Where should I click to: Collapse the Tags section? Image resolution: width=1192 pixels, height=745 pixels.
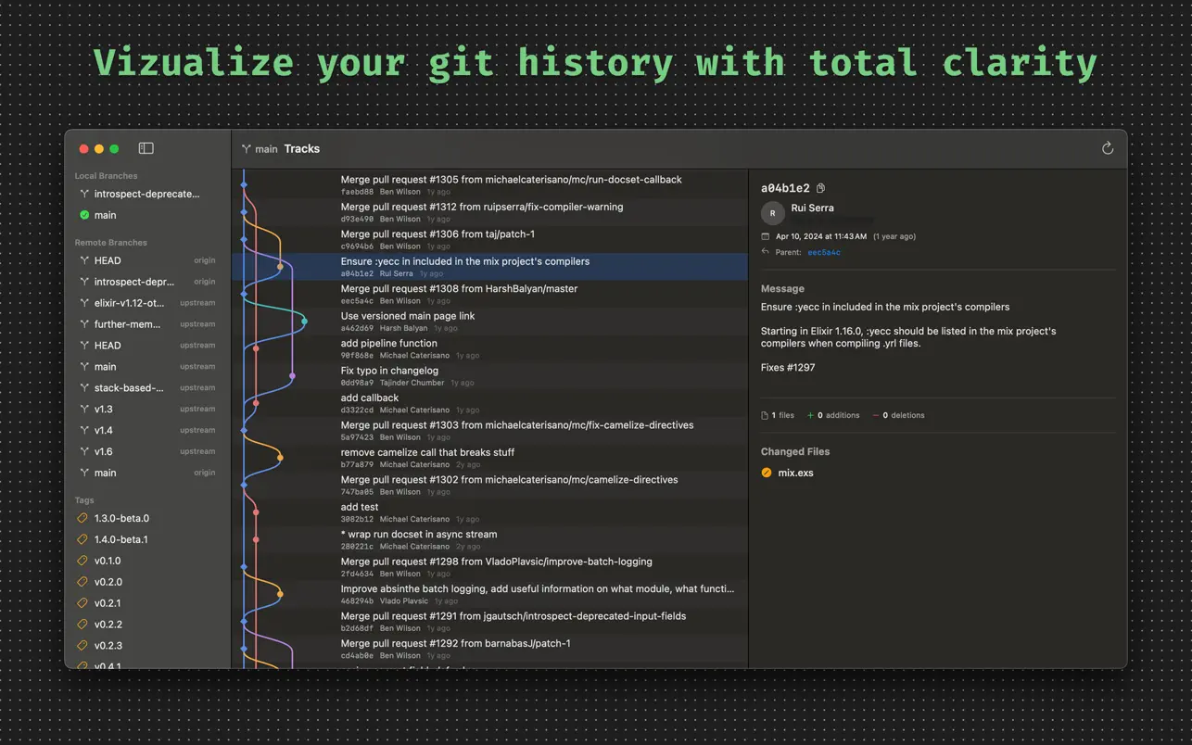[84, 499]
